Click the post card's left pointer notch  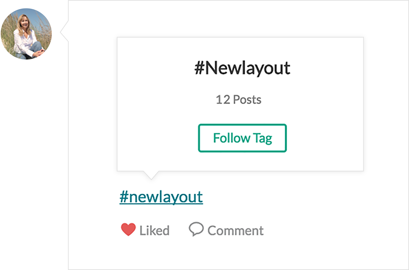pyautogui.click(x=64, y=32)
